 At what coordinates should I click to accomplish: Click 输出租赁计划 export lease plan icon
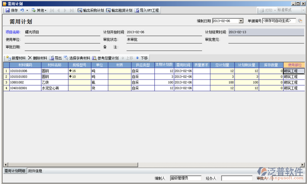pos(108,10)
